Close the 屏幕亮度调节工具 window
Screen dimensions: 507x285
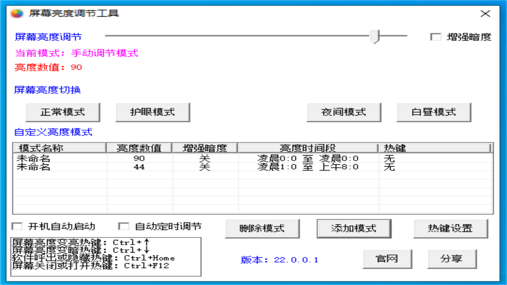486,14
